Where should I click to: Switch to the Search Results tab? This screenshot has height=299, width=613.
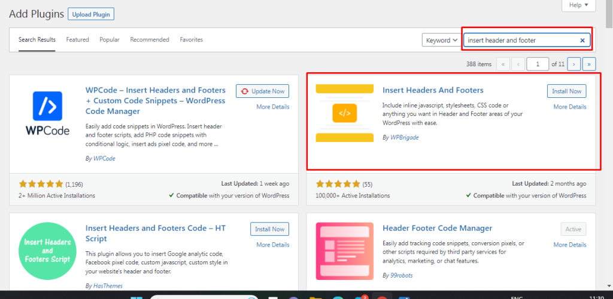pos(37,40)
